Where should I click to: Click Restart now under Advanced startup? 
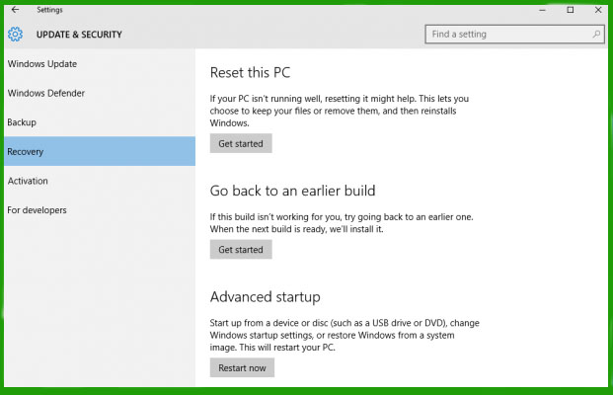pyautogui.click(x=242, y=368)
